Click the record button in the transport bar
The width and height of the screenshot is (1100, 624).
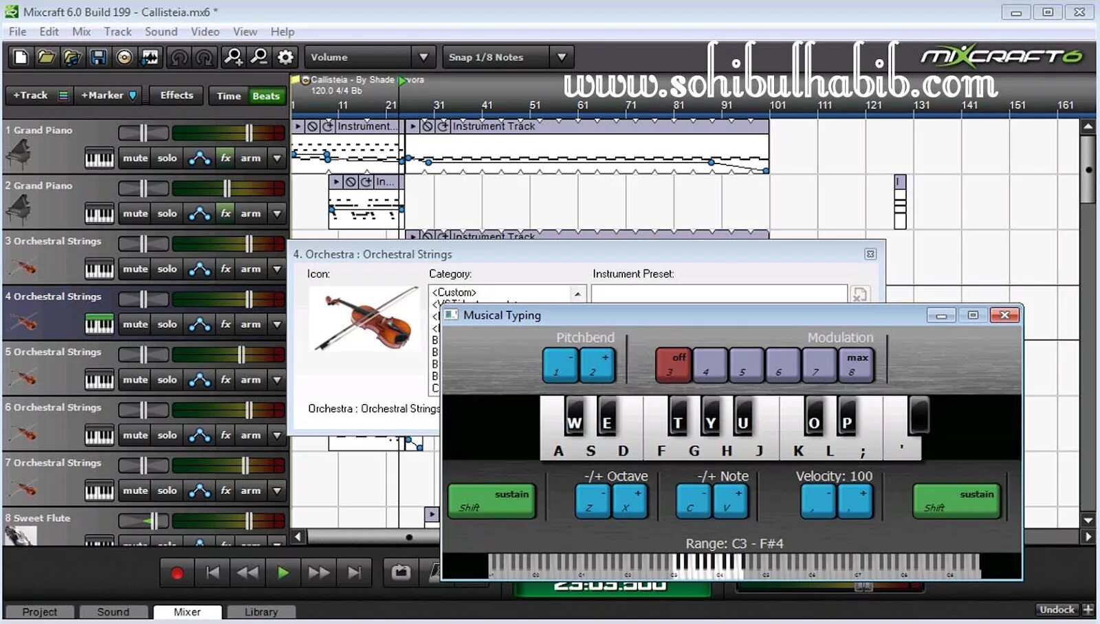point(177,572)
